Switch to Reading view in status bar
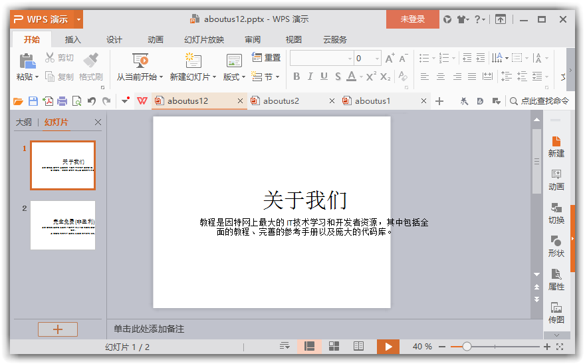Screen dimensions: 585x364 358,347
